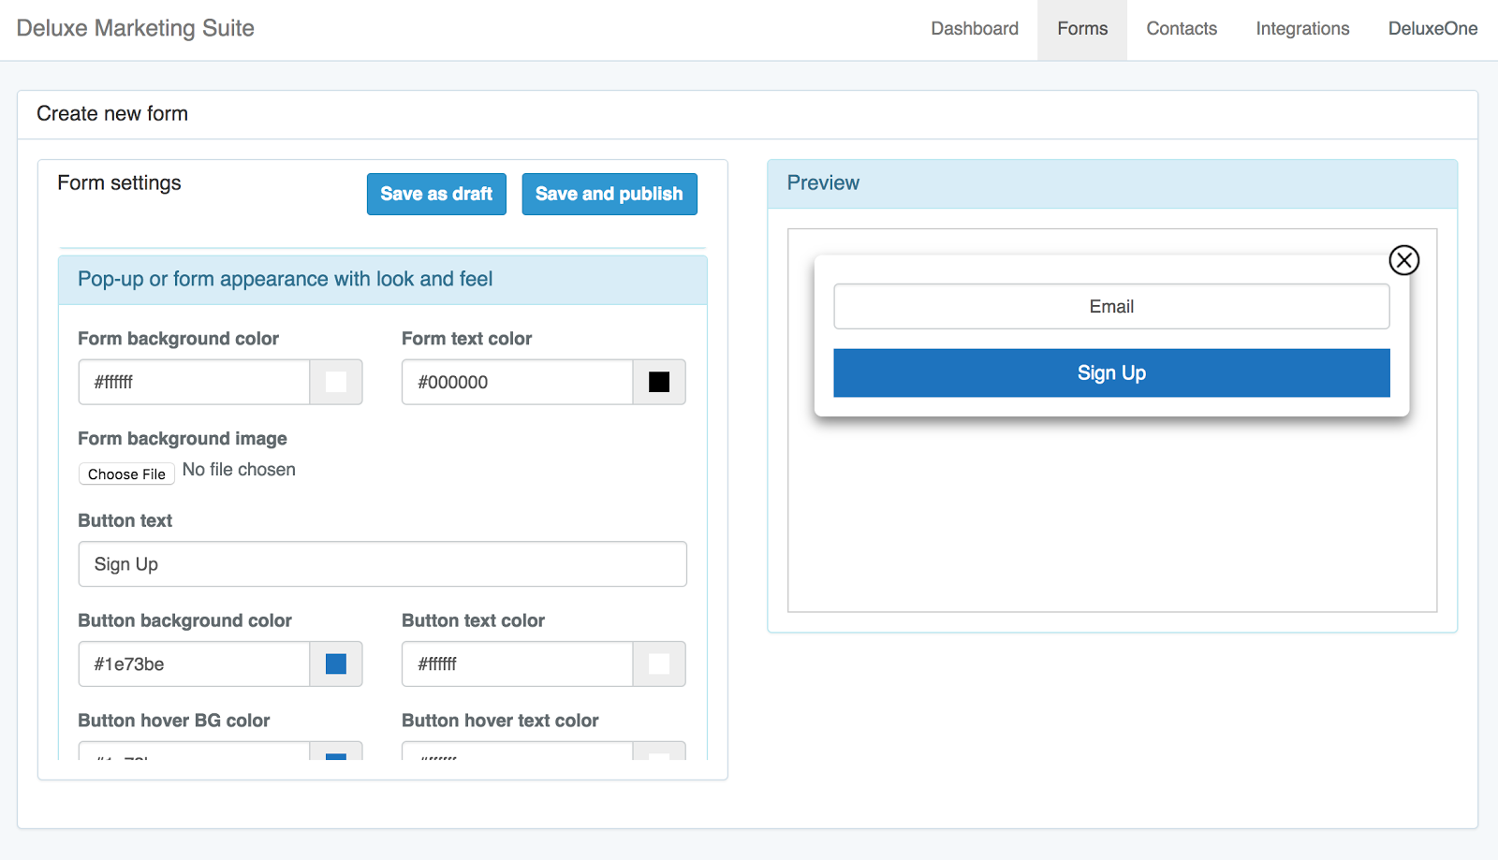Screen dimensions: 1498x860
Task: Click Save as draft button
Action: coord(436,194)
